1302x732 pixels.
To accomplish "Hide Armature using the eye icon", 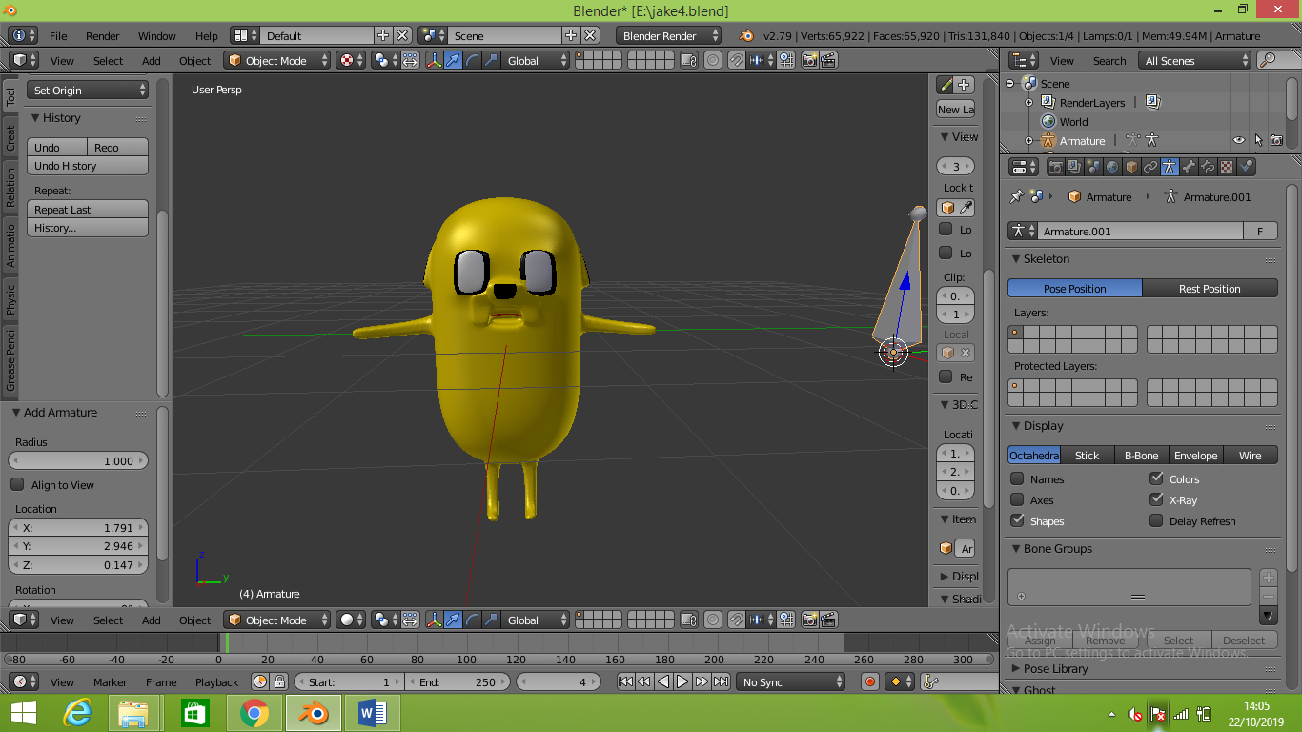I will pyautogui.click(x=1238, y=140).
